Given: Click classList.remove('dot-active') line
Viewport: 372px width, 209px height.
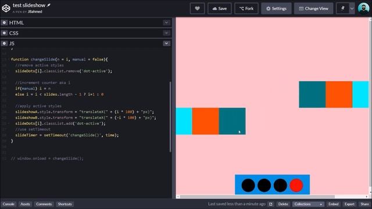Looking at the screenshot, I should point(63,71).
